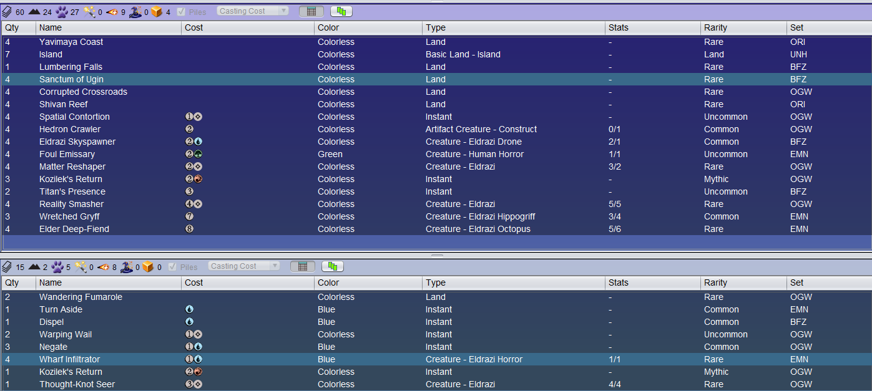Click the mana cost symbols of Reality Smasher
The height and width of the screenshot is (391, 872).
[x=194, y=204]
